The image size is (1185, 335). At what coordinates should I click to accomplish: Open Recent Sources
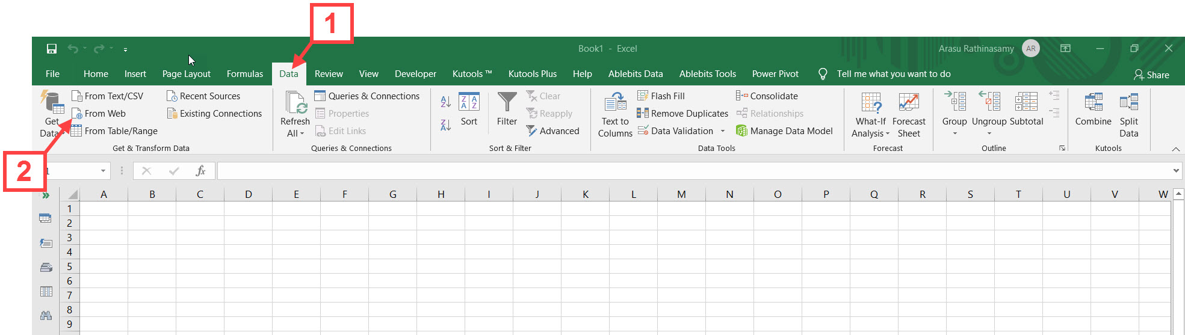coord(203,96)
